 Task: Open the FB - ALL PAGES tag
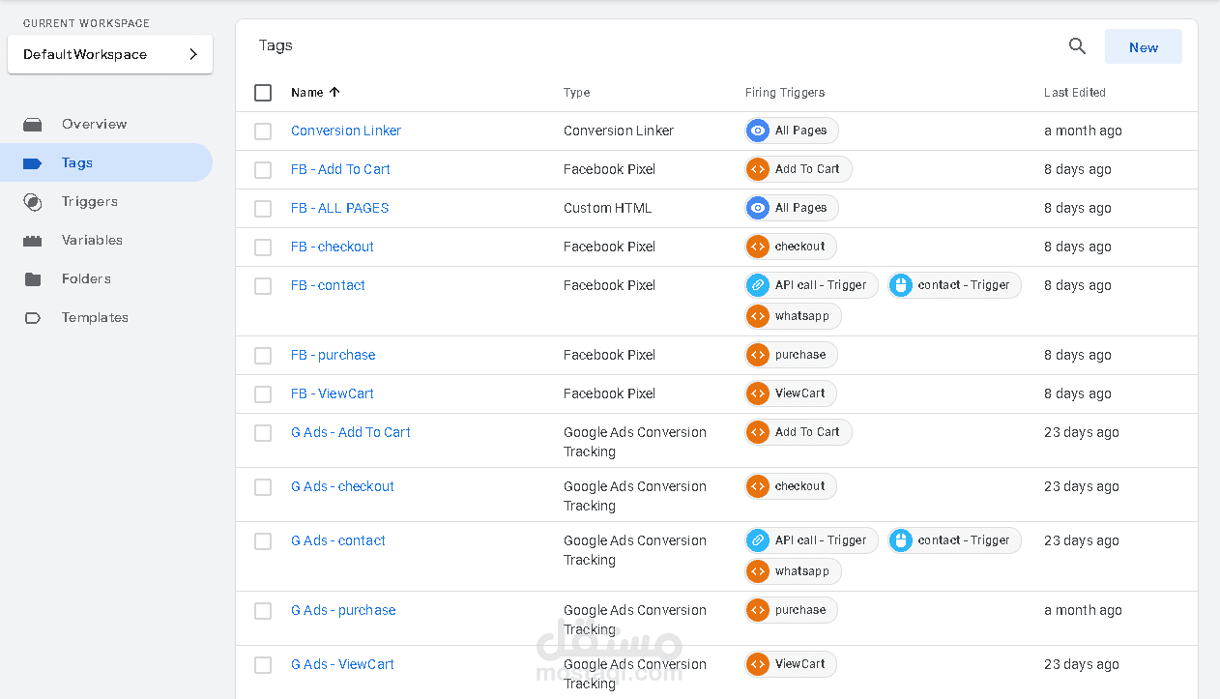point(339,208)
